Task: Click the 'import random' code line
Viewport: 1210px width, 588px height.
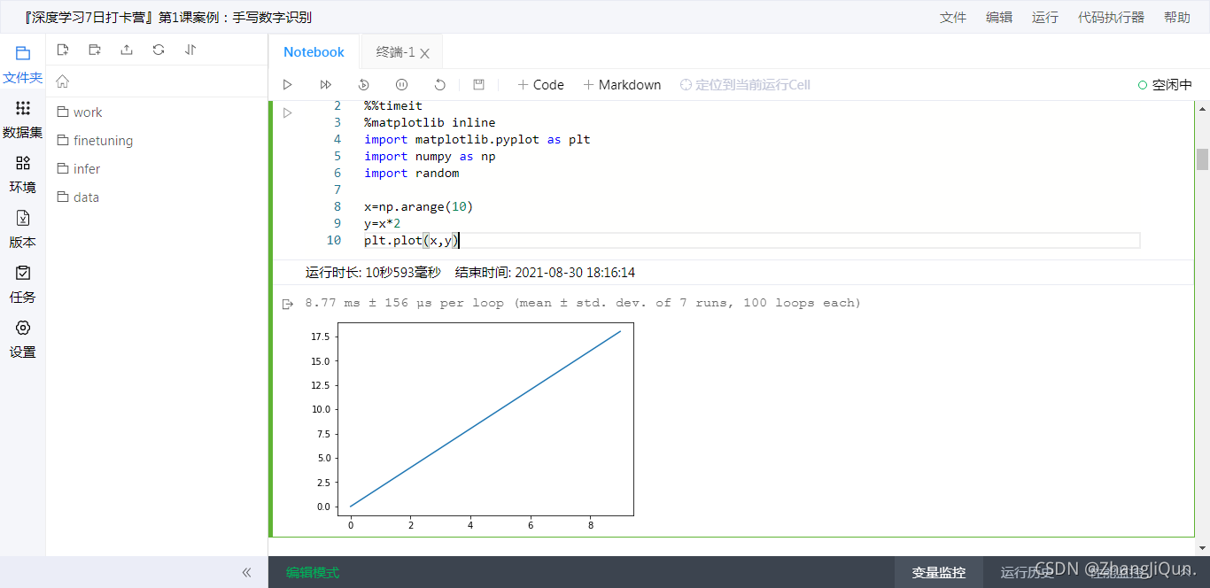Action: [411, 173]
